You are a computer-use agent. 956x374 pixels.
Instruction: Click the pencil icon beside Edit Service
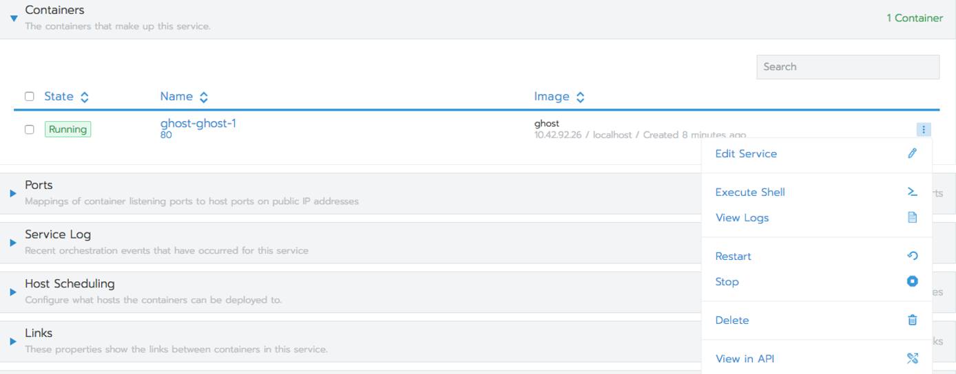(912, 153)
